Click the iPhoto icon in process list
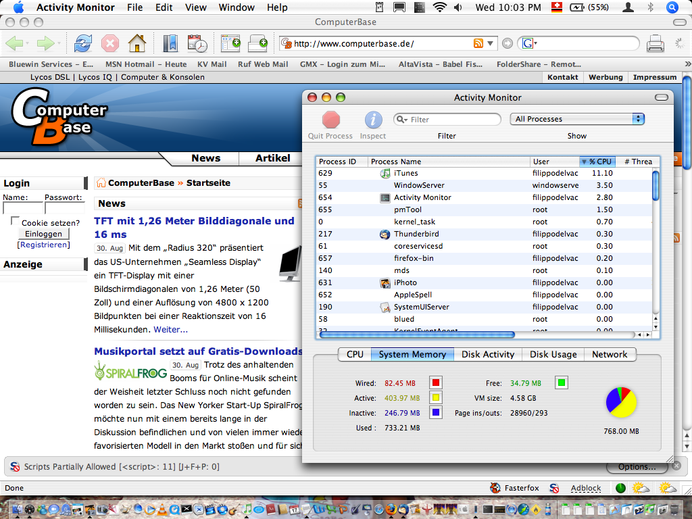The image size is (692, 519). point(385,282)
